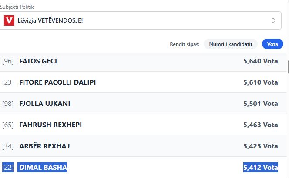Click the Vetëvendosje party logo icon
Image resolution: width=289 pixels, height=178 pixels.
tap(9, 20)
